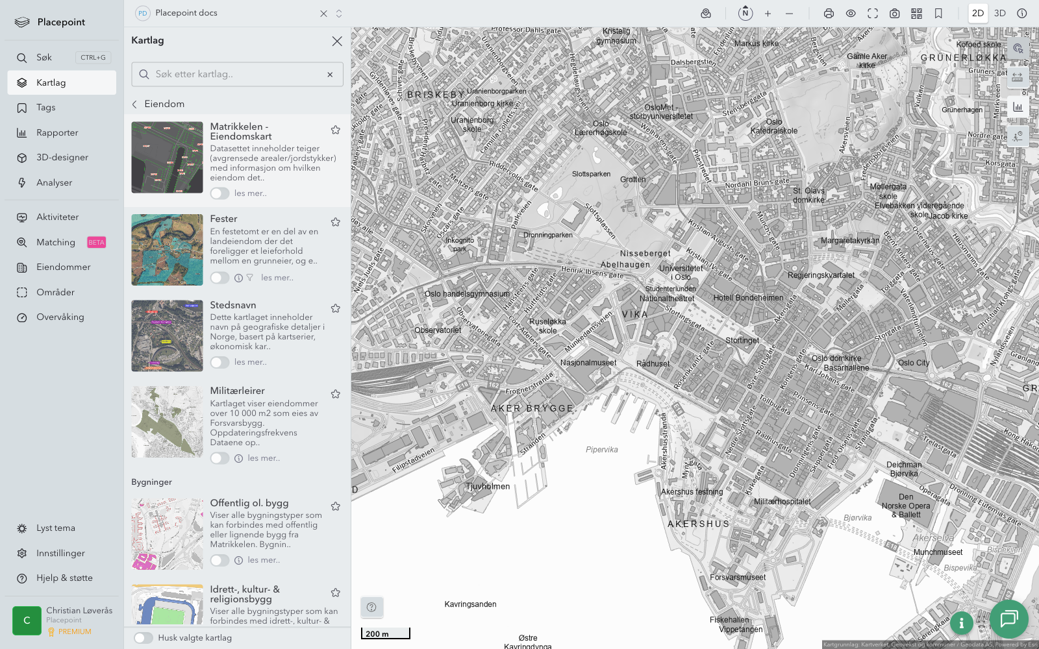Open Hjelp & støtte
The width and height of the screenshot is (1039, 649).
click(64, 578)
